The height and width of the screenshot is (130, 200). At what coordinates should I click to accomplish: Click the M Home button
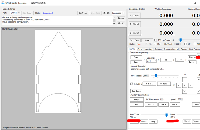pyautogui.click(x=149, y=84)
